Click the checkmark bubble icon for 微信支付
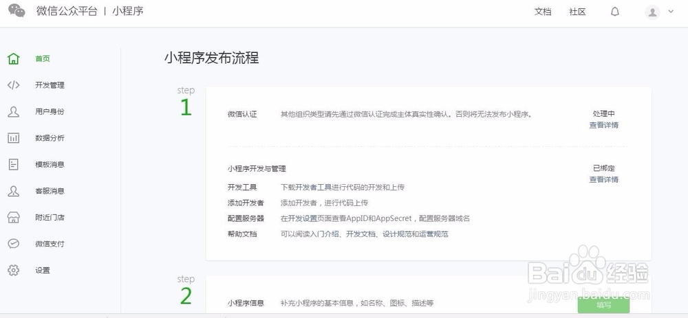Screen dimensions: 688x318 click(x=14, y=244)
